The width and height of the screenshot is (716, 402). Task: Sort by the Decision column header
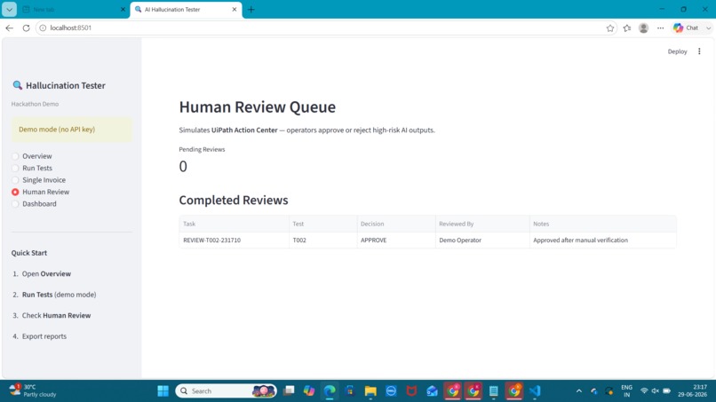(396, 224)
